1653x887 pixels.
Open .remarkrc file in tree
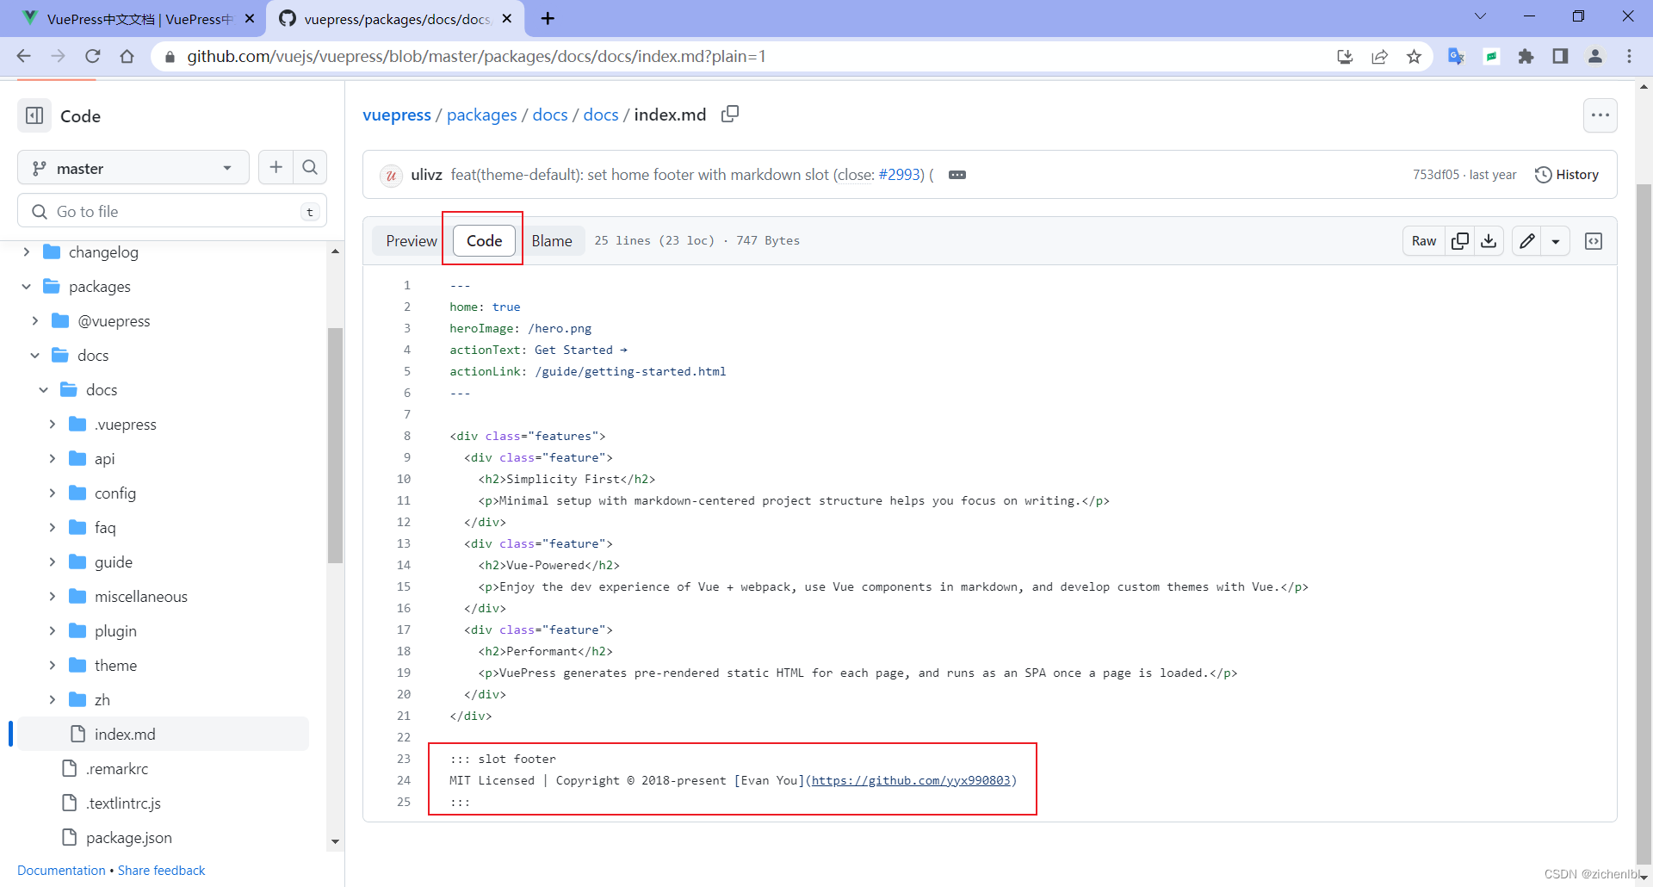coord(117,768)
